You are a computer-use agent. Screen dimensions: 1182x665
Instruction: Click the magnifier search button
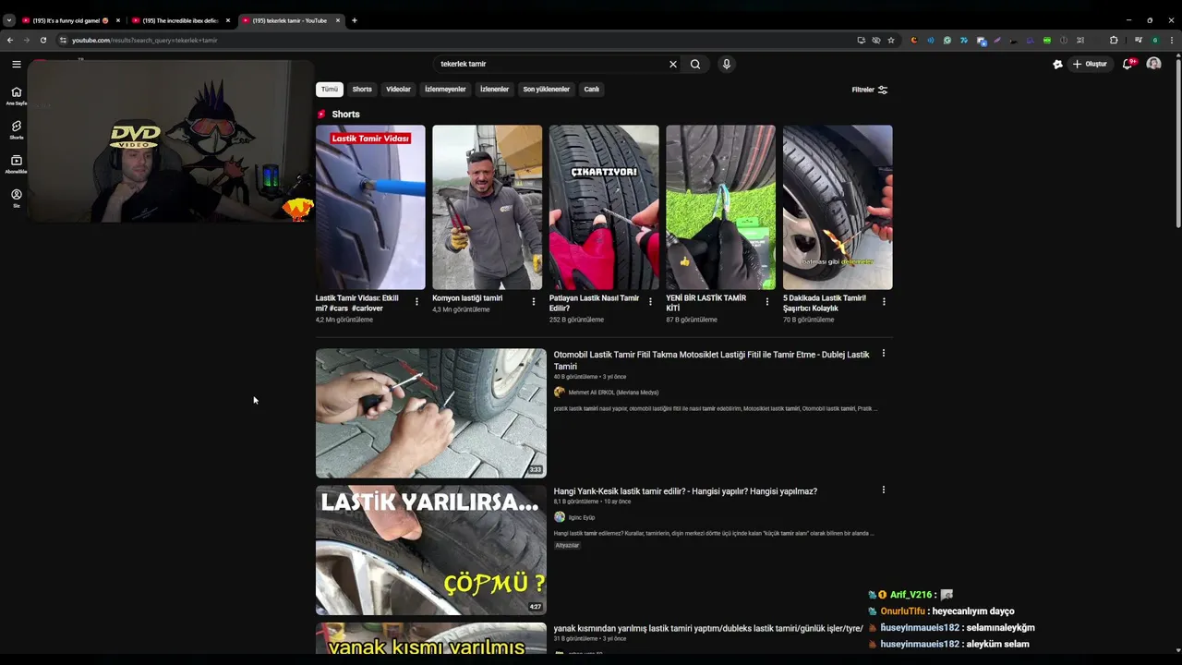[695, 64]
